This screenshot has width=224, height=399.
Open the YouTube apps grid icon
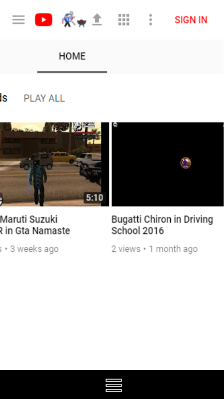click(124, 19)
